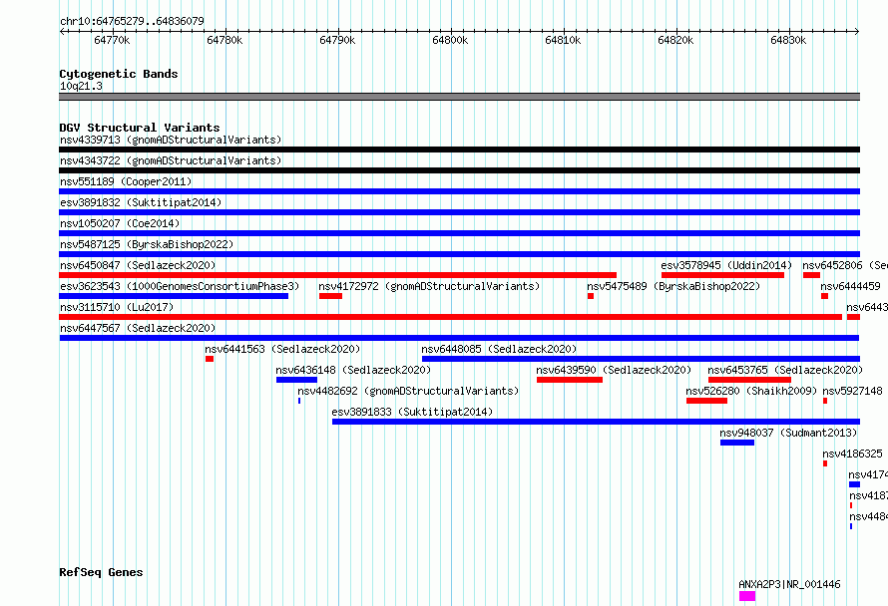
Task: Click the RefSeq Genes track title
Action: click(x=101, y=572)
